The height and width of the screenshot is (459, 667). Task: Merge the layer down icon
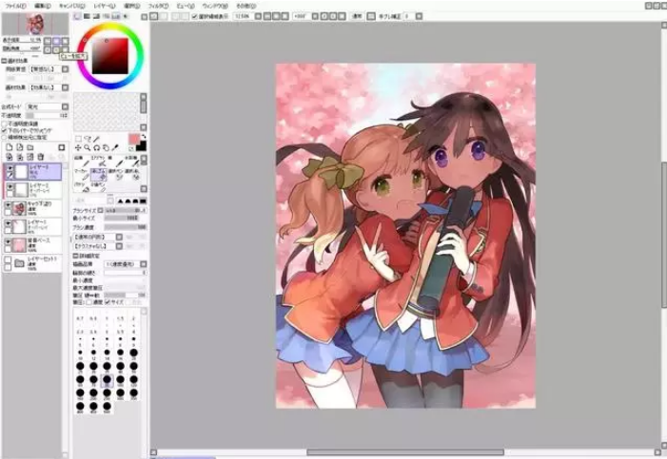pyautogui.click(x=20, y=157)
